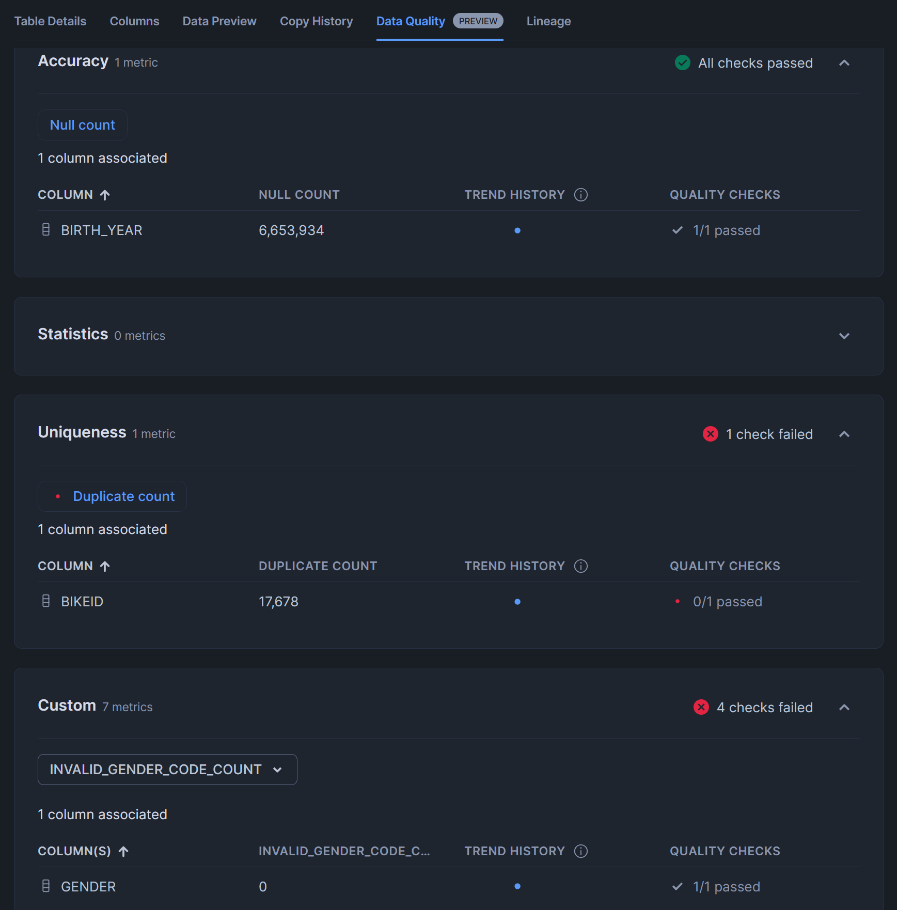Open the Data Preview tab
The image size is (897, 910).
pos(219,21)
